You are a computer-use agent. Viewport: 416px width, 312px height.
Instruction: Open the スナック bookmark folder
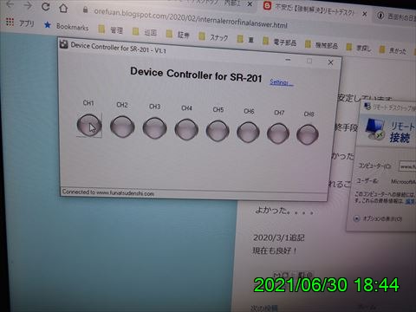[x=213, y=37]
